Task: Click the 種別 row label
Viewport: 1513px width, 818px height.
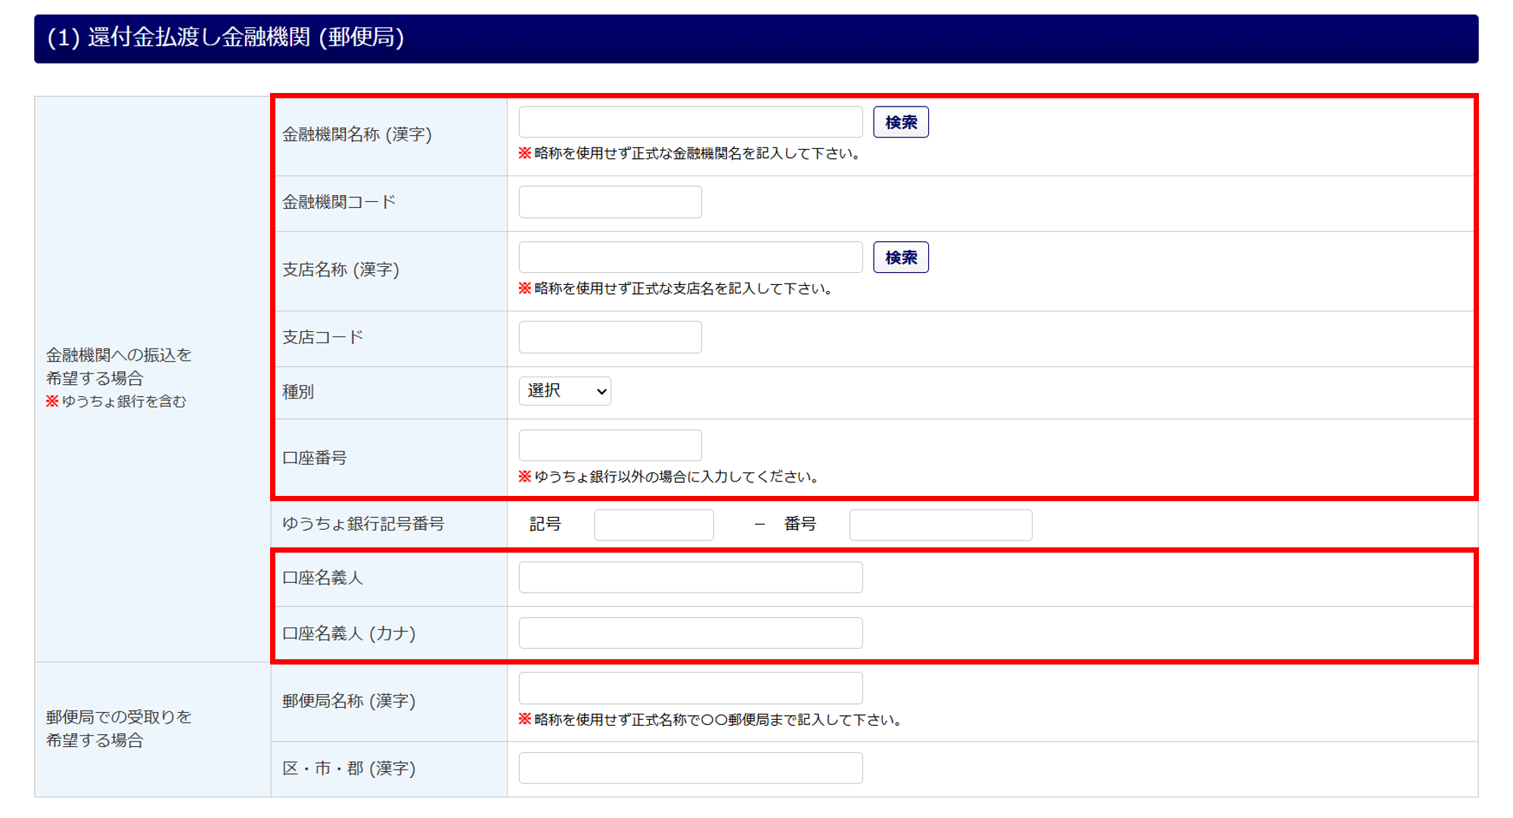Action: [x=298, y=392]
